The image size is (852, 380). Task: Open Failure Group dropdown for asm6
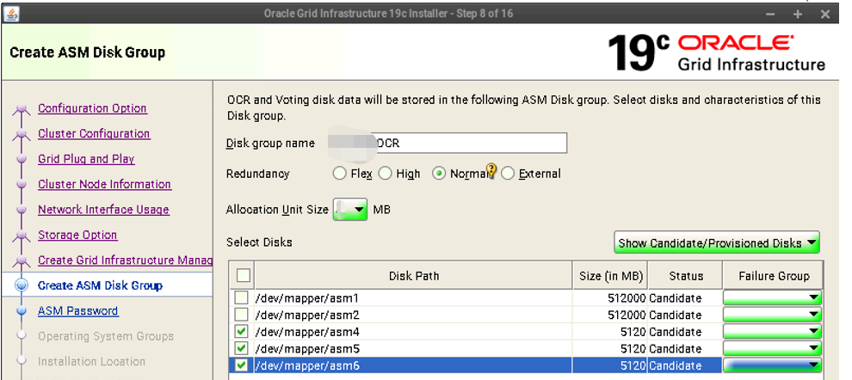pos(772,365)
